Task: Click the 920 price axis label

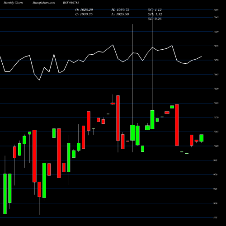Action: point(216,203)
